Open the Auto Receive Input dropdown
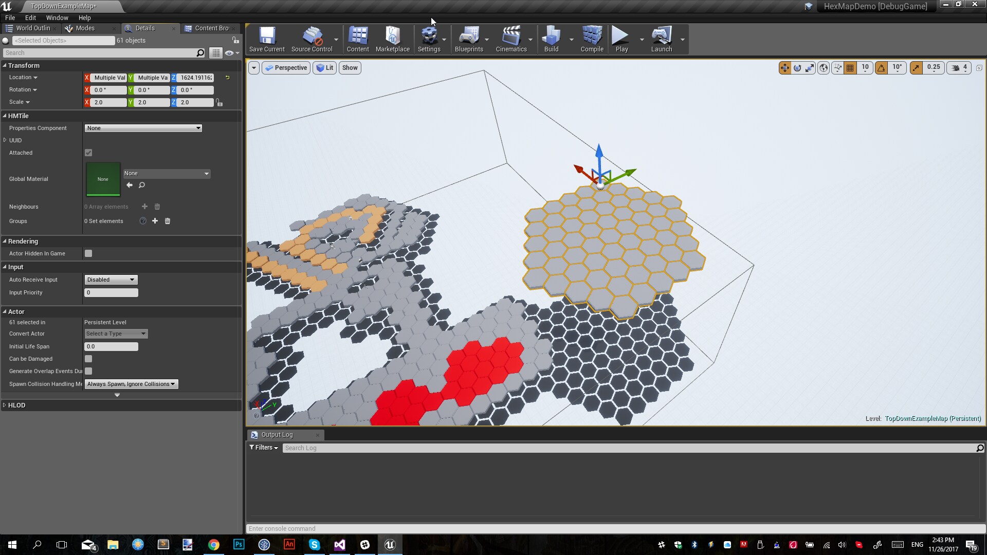Viewport: 987px width, 555px height. point(110,280)
